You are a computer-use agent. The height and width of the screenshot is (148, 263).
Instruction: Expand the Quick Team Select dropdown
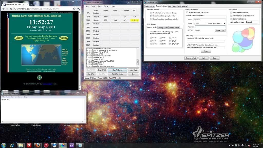pyautogui.click(x=217, y=23)
